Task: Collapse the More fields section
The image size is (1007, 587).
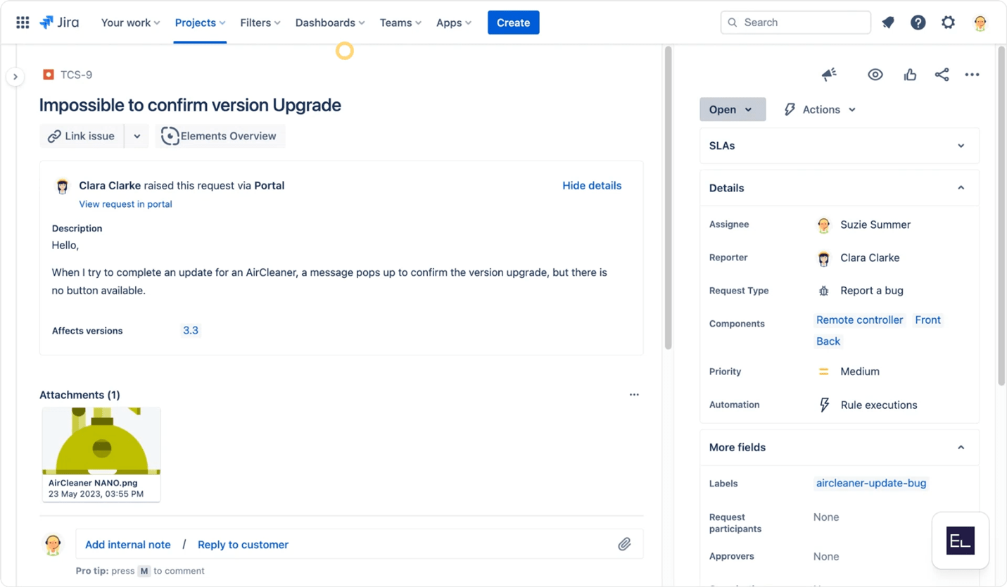Action: coord(961,448)
